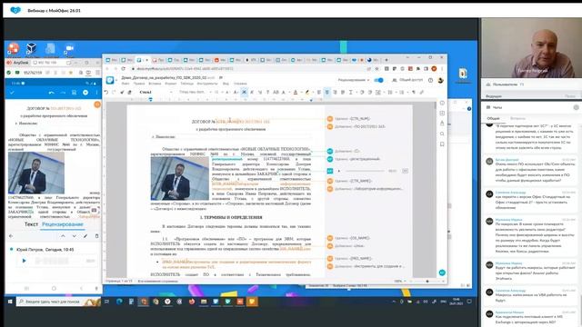Viewport: 582px width, 327px height.
Task: Adjust the zoom slider in status bar
Action: click(x=427, y=282)
